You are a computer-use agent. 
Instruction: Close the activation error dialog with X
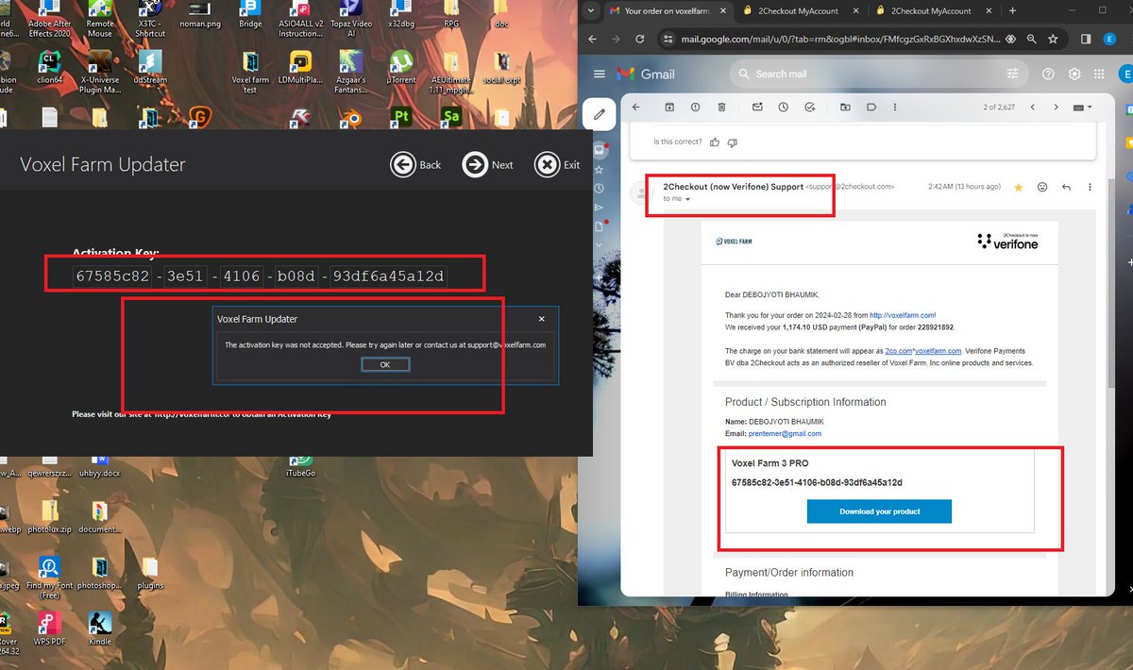[541, 319]
